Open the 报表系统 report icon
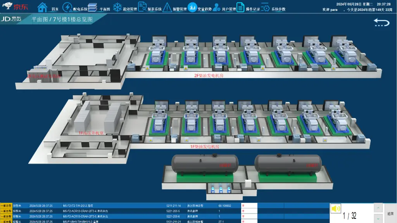 click(x=142, y=7)
